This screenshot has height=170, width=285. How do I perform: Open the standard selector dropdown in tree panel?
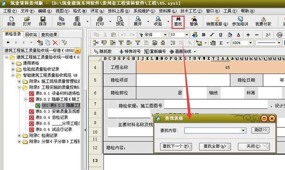coord(77,51)
